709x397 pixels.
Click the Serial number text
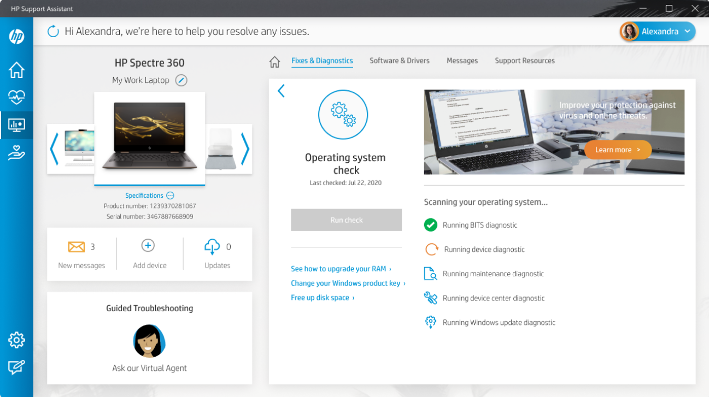150,217
